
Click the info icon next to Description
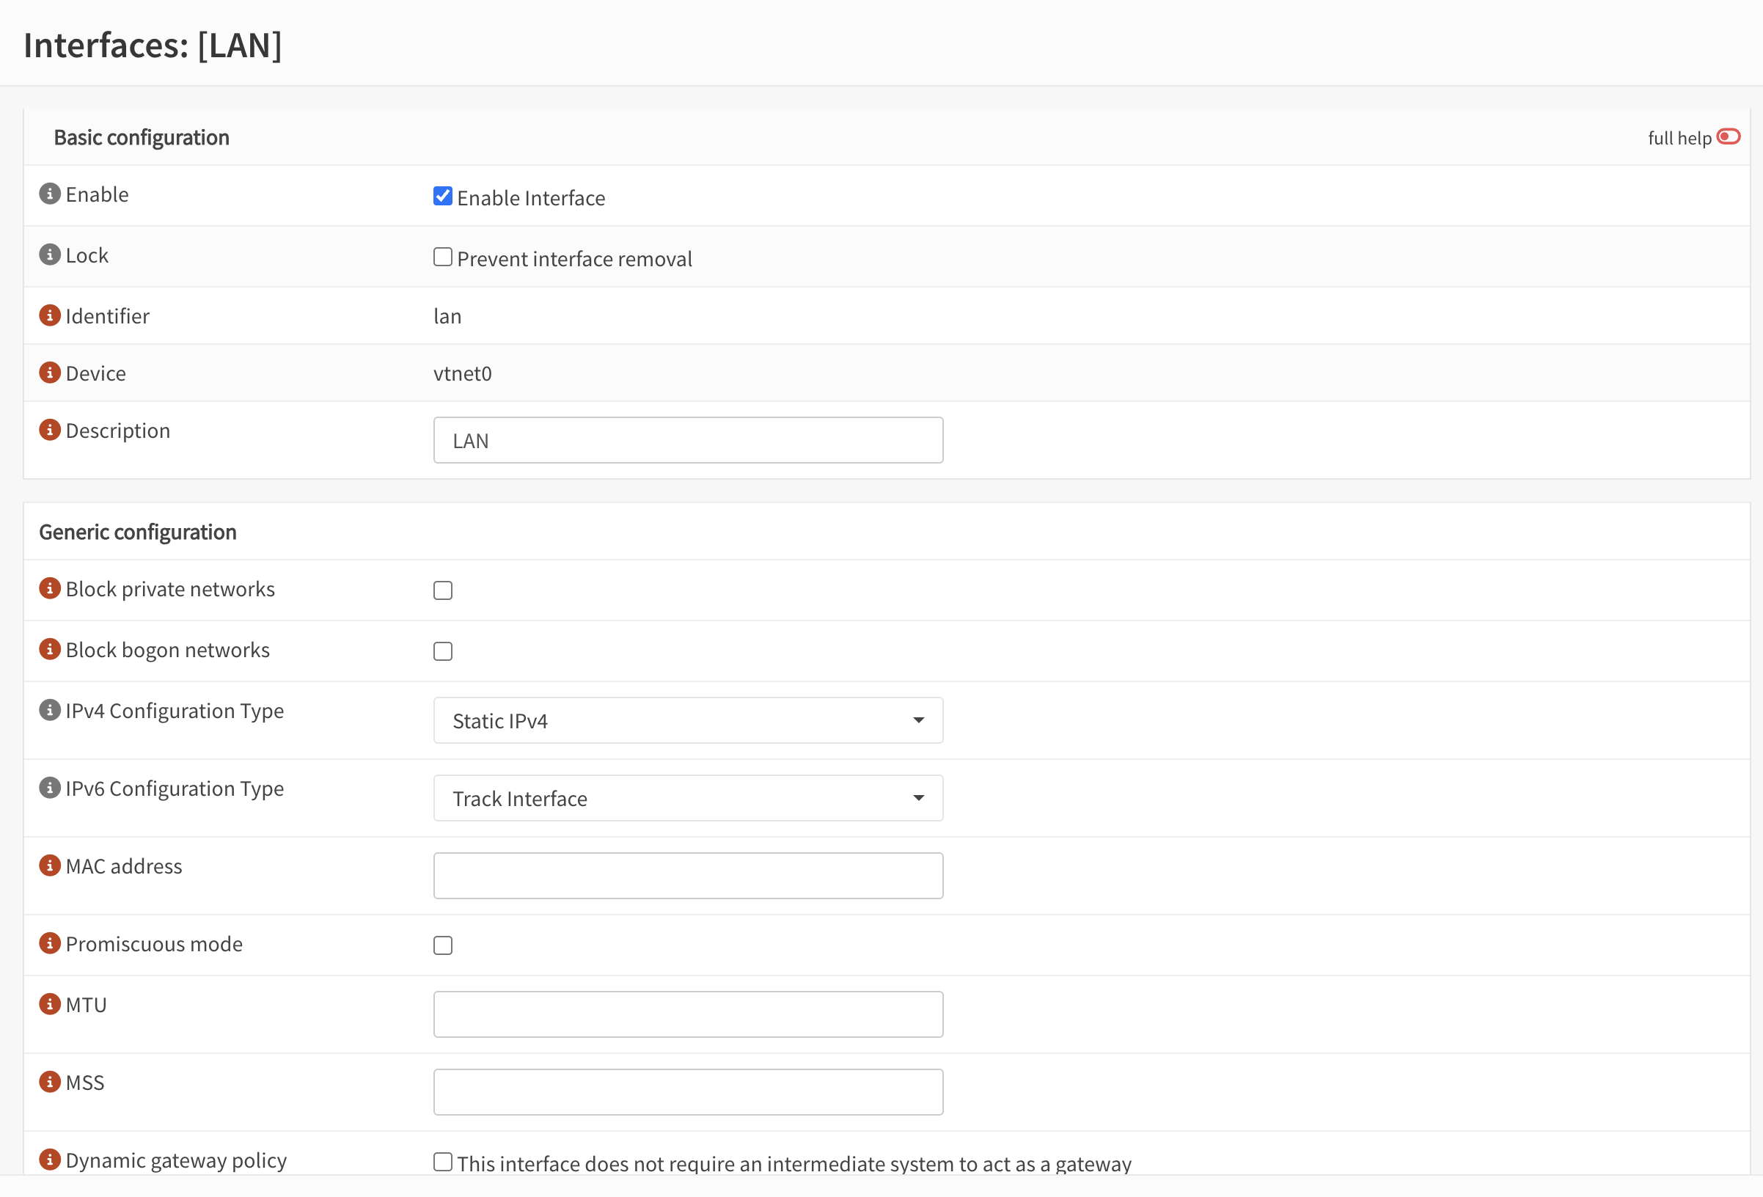[49, 429]
